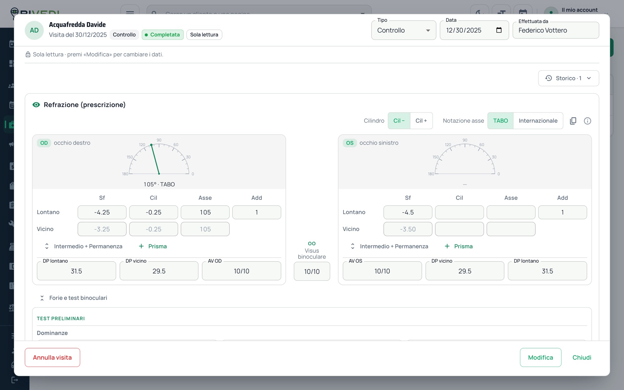Click the Sola lettura badge
Screen dimensions: 624x390
(x=204, y=35)
